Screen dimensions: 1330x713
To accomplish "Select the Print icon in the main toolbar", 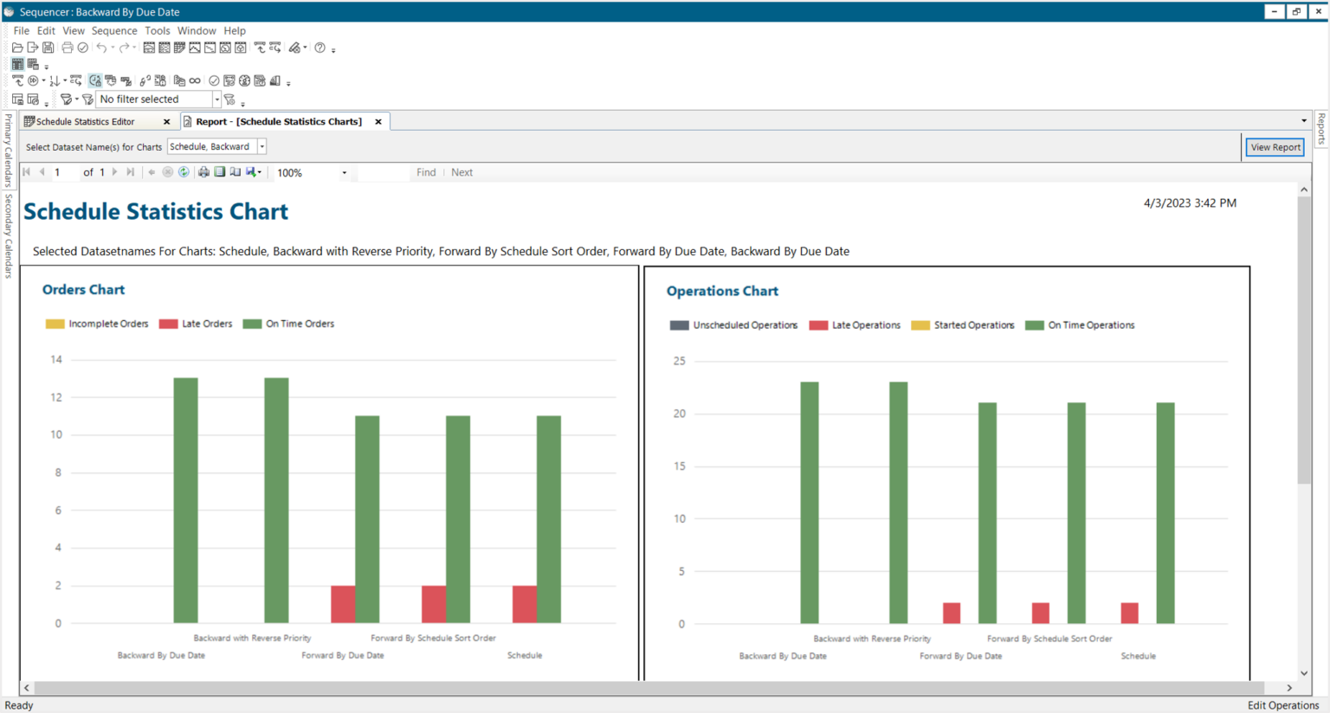I will (x=68, y=48).
